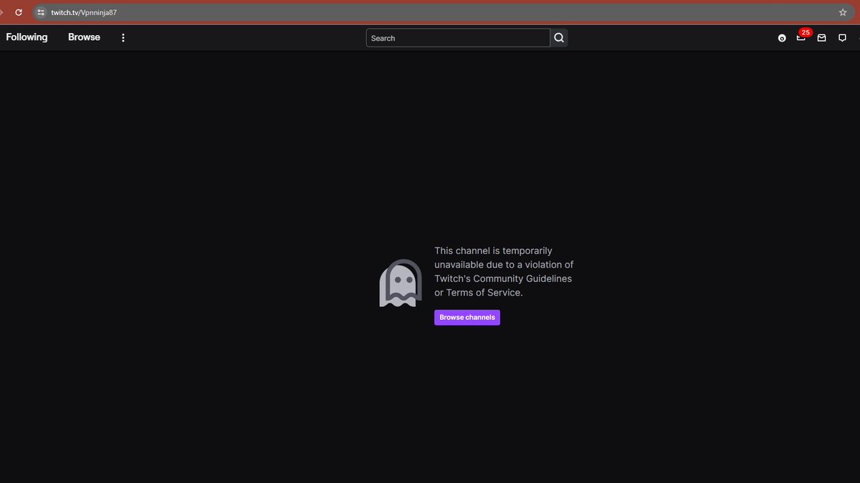Screen dimensions: 860x483
Task: Open the Bits icon in the top bar
Action: coord(782,38)
